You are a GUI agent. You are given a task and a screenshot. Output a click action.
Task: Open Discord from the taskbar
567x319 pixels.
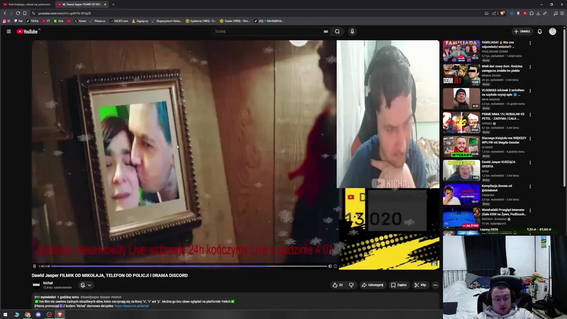point(38,315)
